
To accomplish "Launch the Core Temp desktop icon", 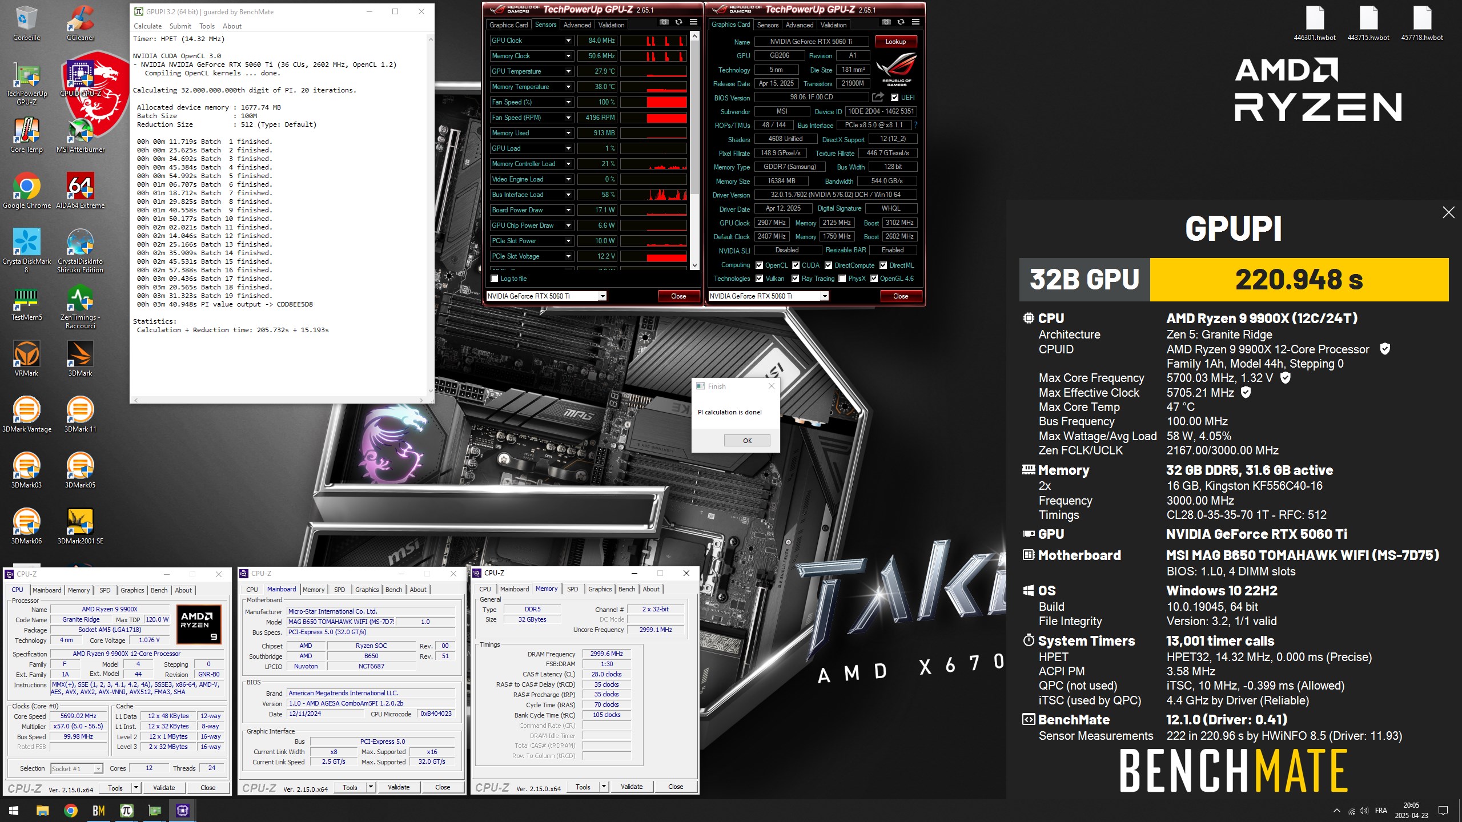I will click(x=26, y=135).
